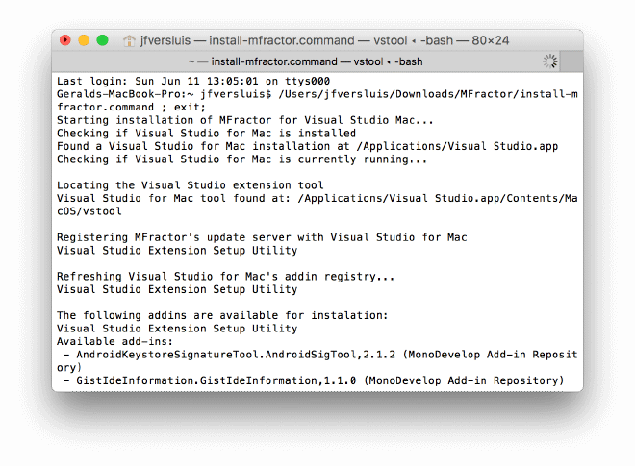Click the Last login line in terminal

pyautogui.click(x=193, y=81)
